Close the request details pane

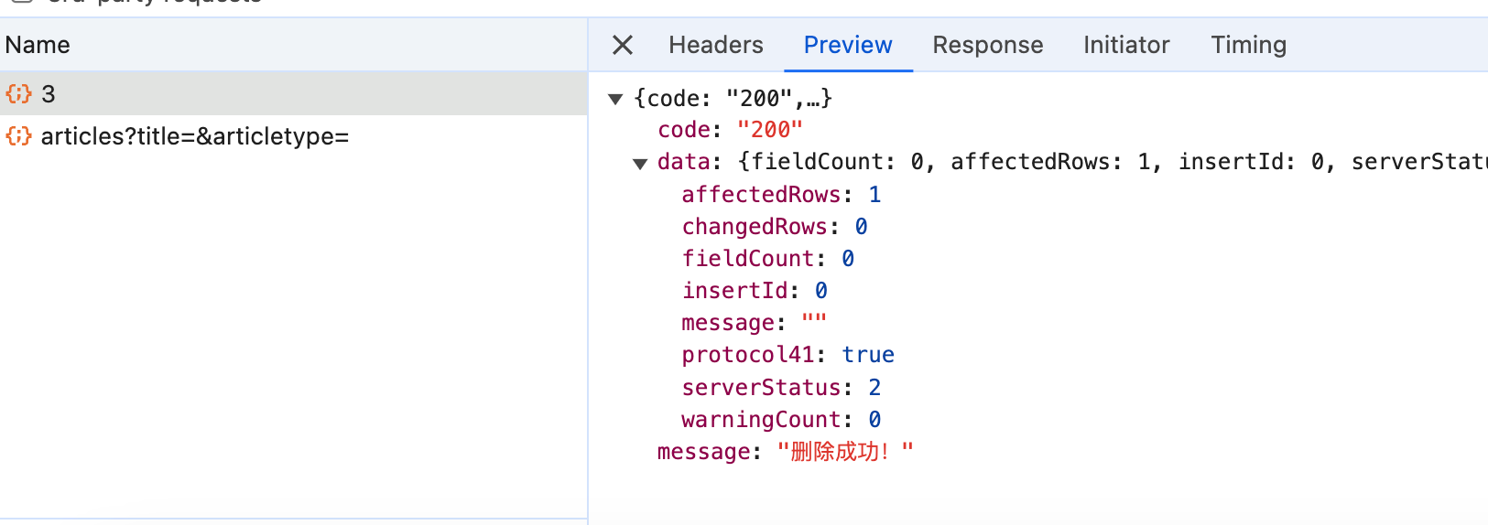pos(623,45)
